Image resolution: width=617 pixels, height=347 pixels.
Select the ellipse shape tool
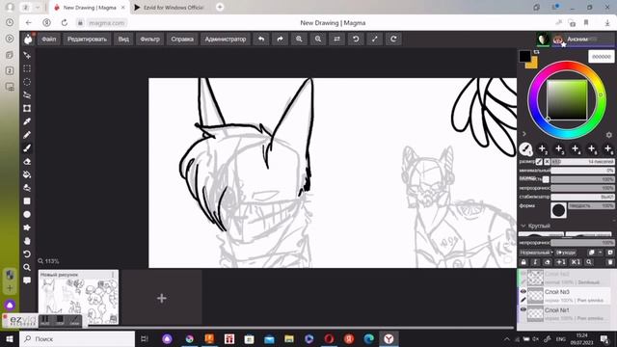(27, 214)
